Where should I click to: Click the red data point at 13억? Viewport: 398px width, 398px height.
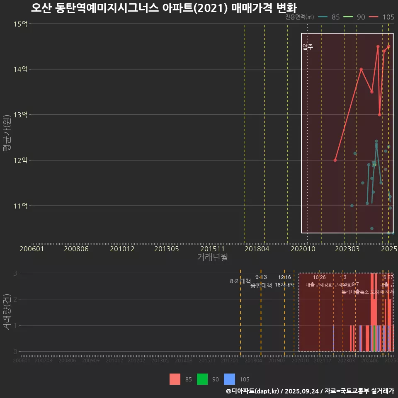(379, 114)
